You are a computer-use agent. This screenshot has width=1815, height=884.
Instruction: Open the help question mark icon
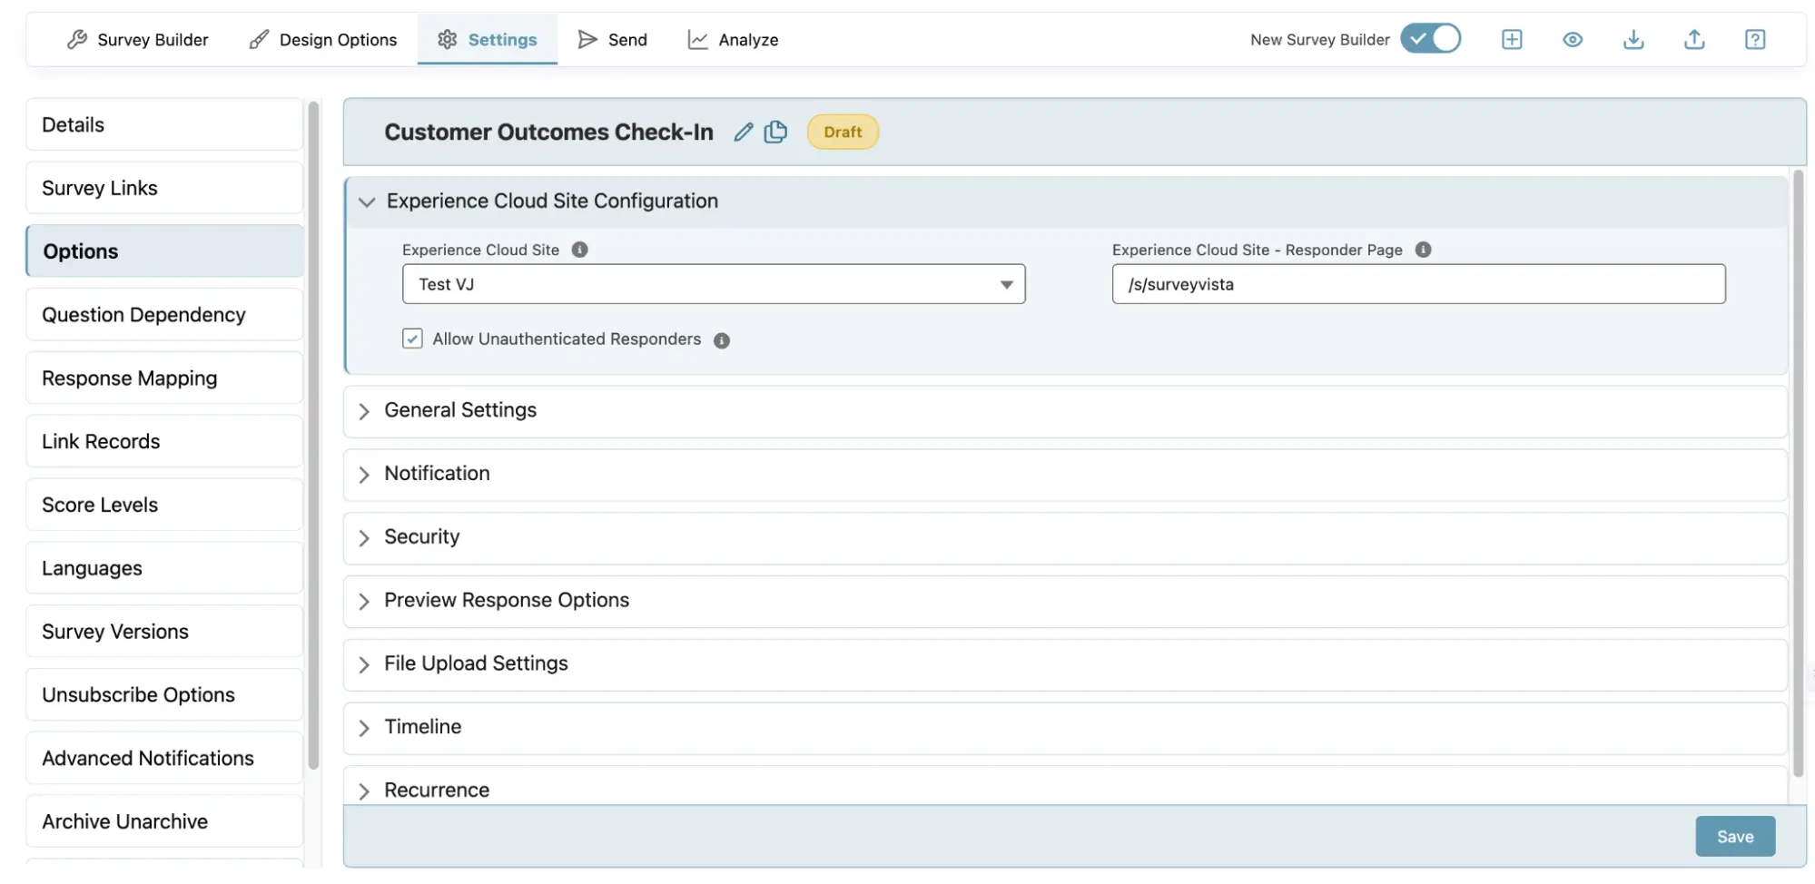click(1754, 40)
